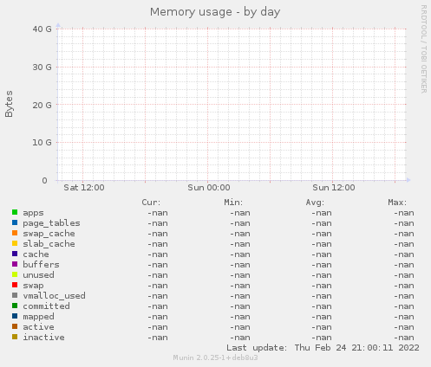Click the committed dark green swatch
Viewport: 431px width, 367px height.
pos(15,306)
